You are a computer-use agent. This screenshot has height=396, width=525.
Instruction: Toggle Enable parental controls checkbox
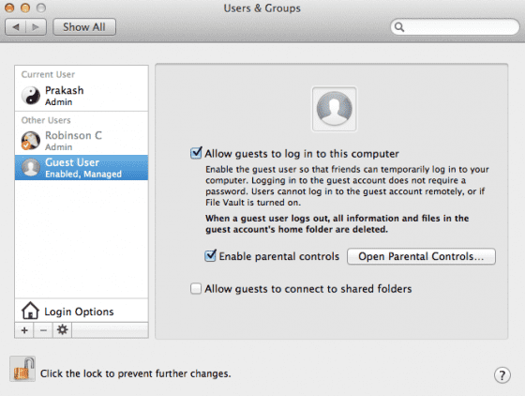click(210, 255)
